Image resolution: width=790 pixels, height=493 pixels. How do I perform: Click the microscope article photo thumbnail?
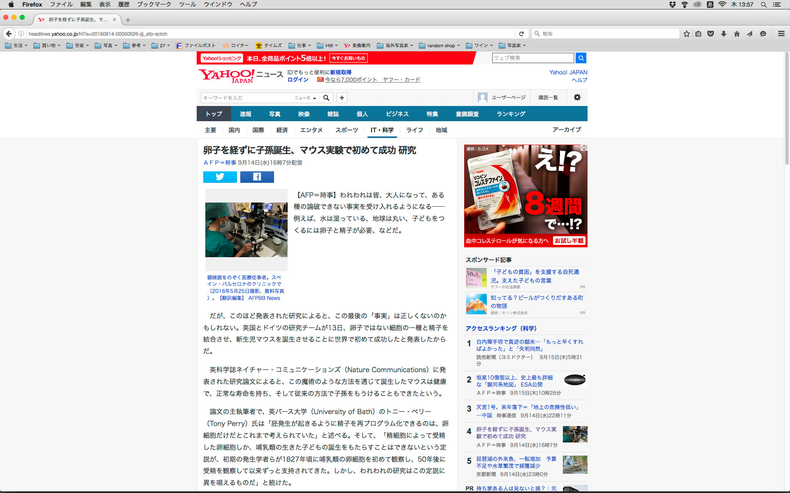(246, 230)
